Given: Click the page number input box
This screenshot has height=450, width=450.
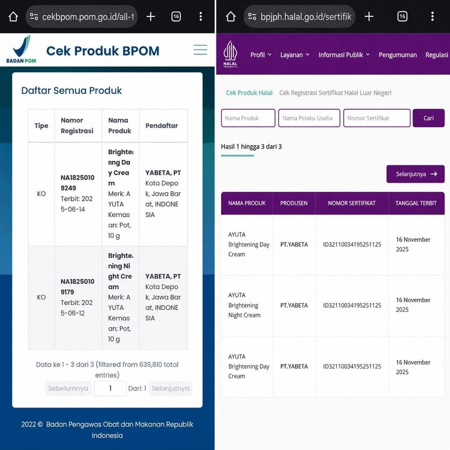Looking at the screenshot, I should [x=110, y=388].
